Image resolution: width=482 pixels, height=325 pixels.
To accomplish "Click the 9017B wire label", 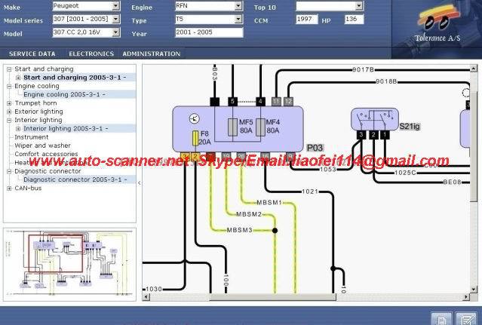I will pyautogui.click(x=363, y=69).
